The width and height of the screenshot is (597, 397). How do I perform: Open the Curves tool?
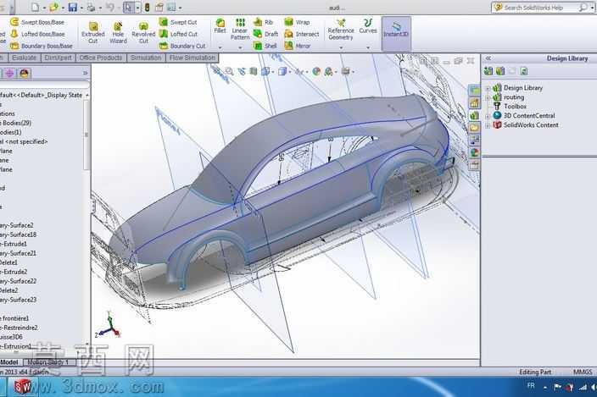pos(368,26)
